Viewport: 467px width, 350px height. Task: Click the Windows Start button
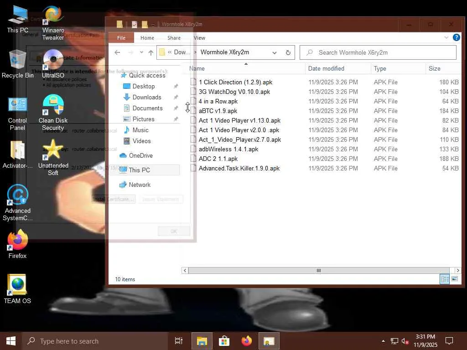[11, 341]
